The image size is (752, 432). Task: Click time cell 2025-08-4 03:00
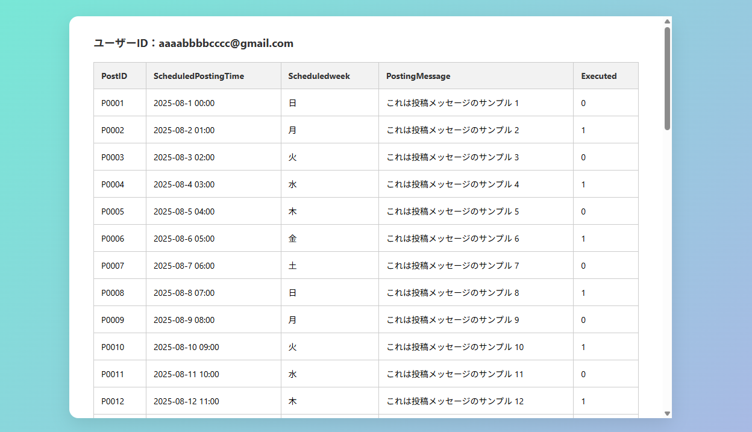click(213, 184)
